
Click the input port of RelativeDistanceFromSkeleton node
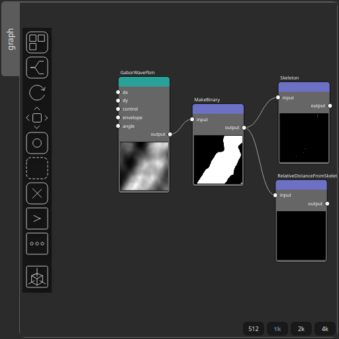(x=275, y=195)
